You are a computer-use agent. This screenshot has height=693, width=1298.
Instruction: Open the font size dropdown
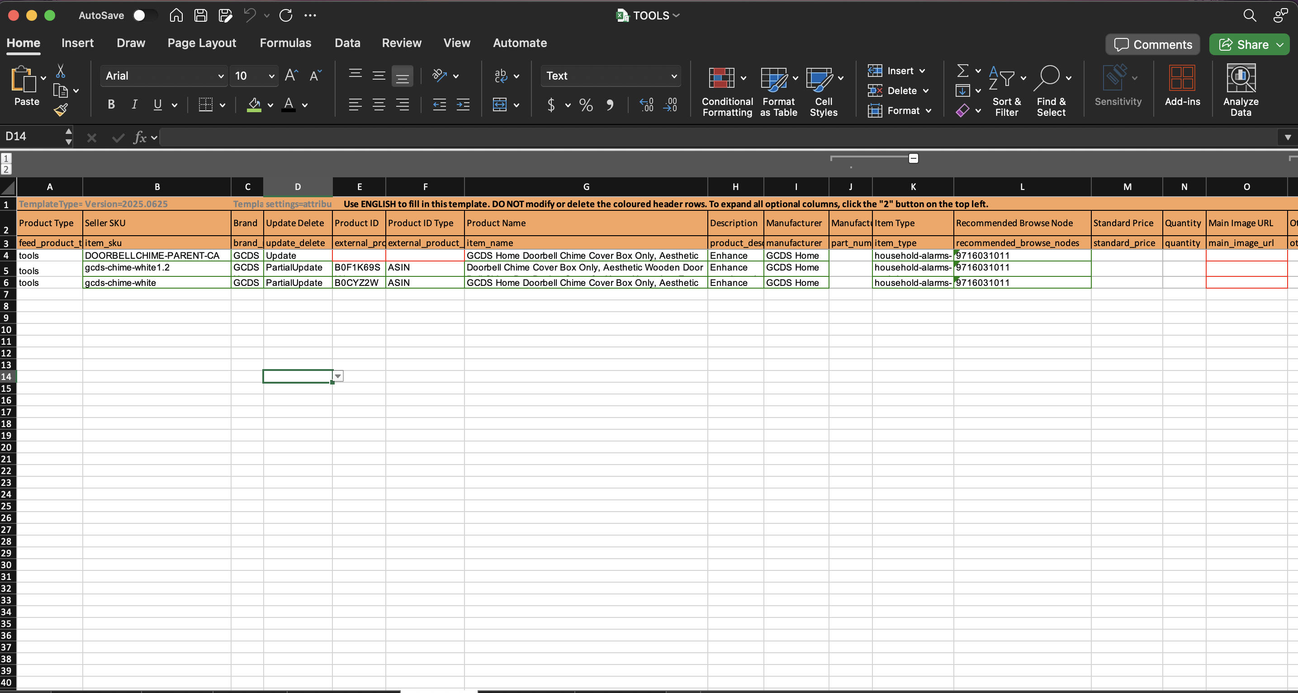pos(271,76)
